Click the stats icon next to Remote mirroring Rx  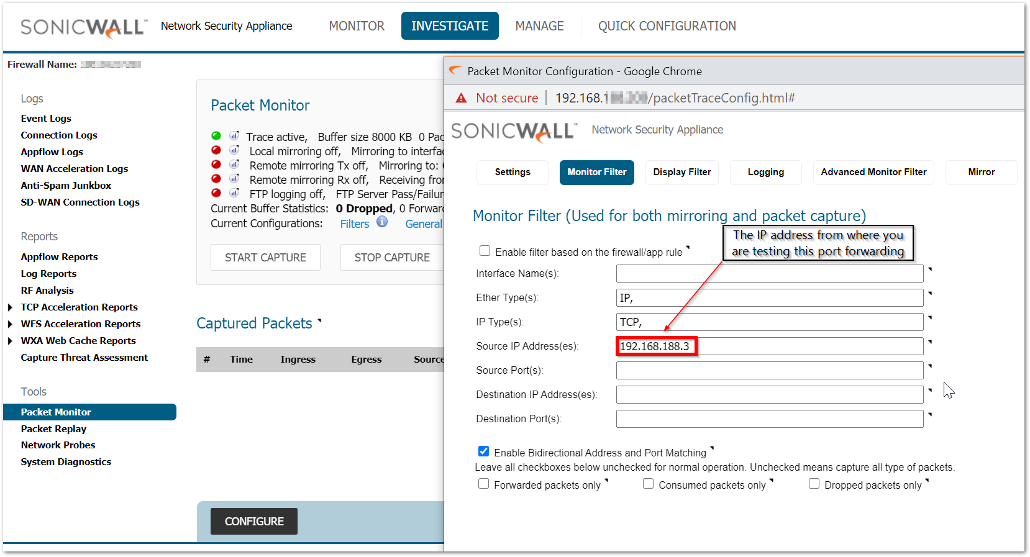click(x=234, y=179)
